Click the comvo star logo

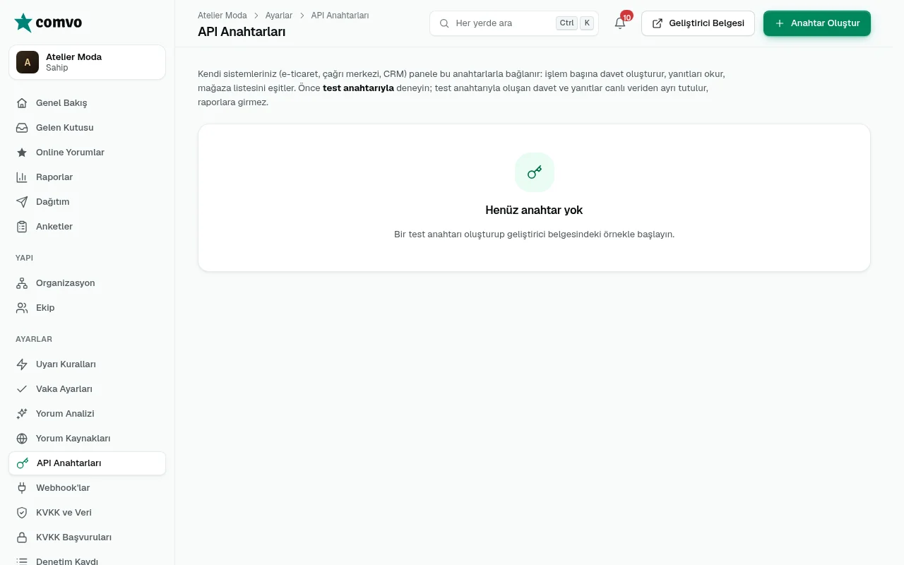pyautogui.click(x=23, y=23)
